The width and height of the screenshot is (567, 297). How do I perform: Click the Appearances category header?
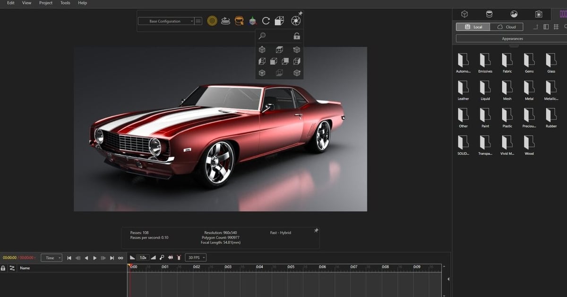pos(512,38)
